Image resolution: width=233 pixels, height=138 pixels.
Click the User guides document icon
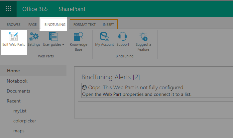point(54,36)
